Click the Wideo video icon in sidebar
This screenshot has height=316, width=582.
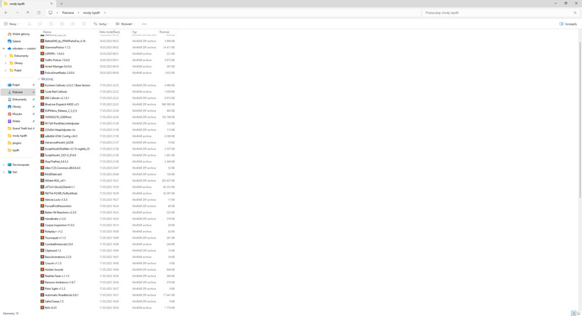tap(10, 121)
